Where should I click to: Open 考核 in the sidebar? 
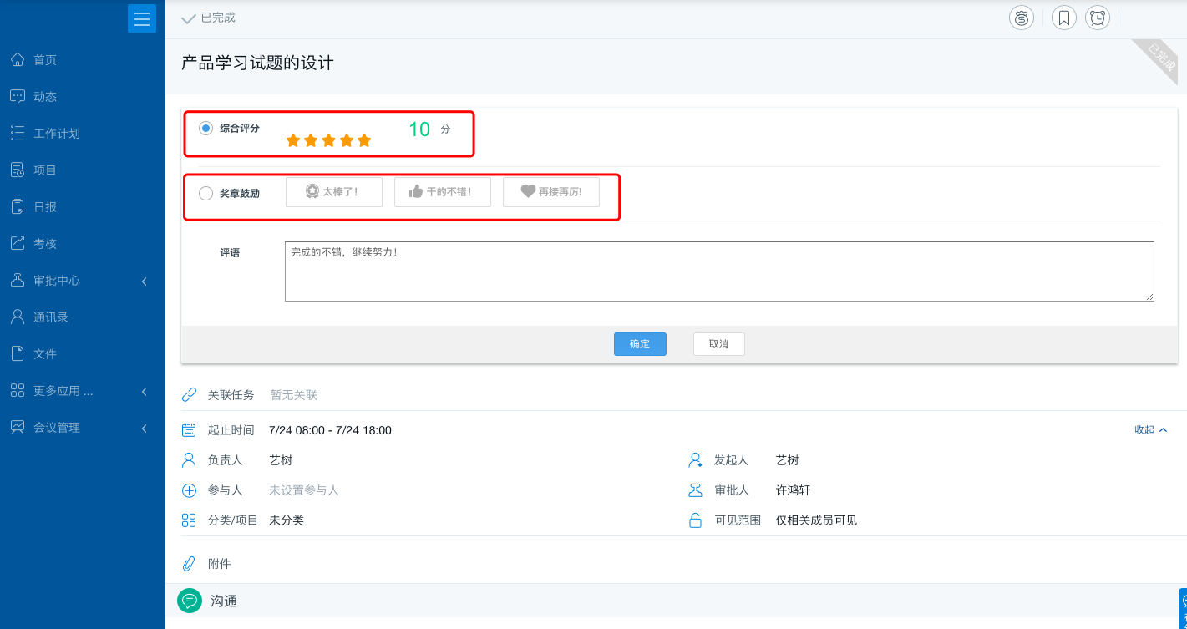(45, 244)
